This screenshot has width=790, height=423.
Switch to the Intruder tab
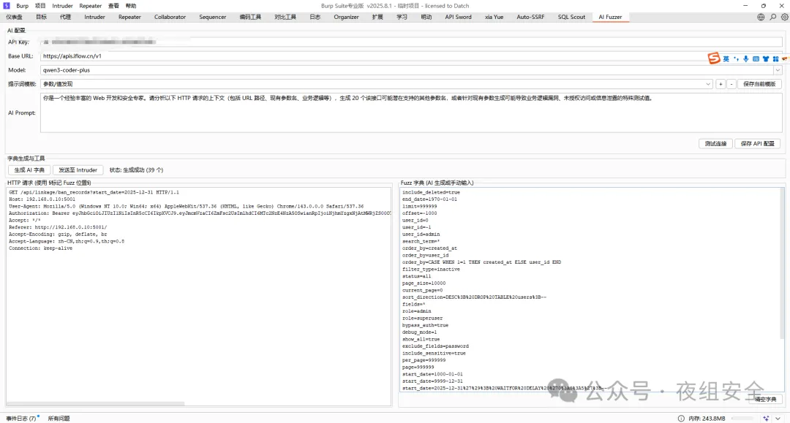[94, 17]
